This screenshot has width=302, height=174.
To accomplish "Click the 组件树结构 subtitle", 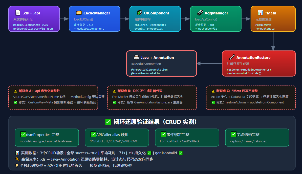I will click(x=142, y=19).
